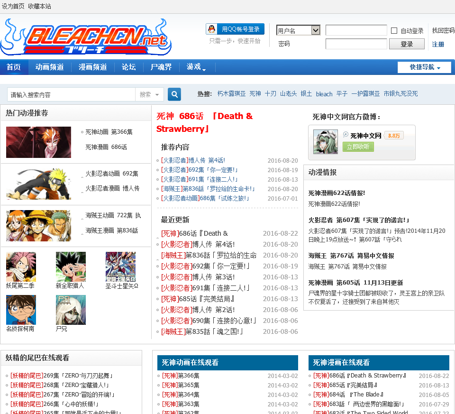This screenshot has height=414, width=455.
Task: Open headline 死神 686话 Death & Strawberry
Action: 205,122
